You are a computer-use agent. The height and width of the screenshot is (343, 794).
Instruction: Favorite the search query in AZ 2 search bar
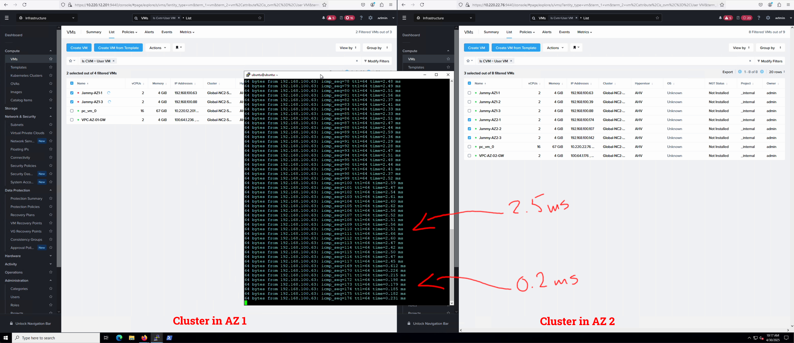pyautogui.click(x=658, y=18)
